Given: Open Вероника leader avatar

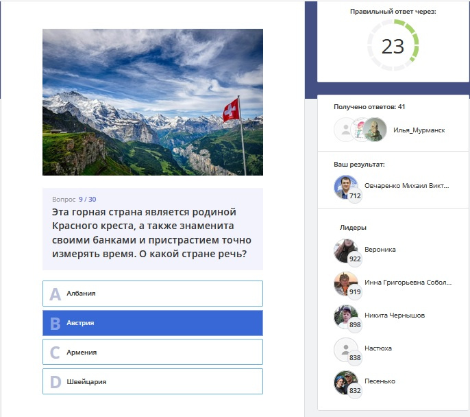Looking at the screenshot, I should coord(345,250).
